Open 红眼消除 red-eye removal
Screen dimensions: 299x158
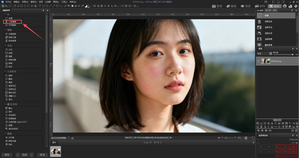click(x=12, y=34)
